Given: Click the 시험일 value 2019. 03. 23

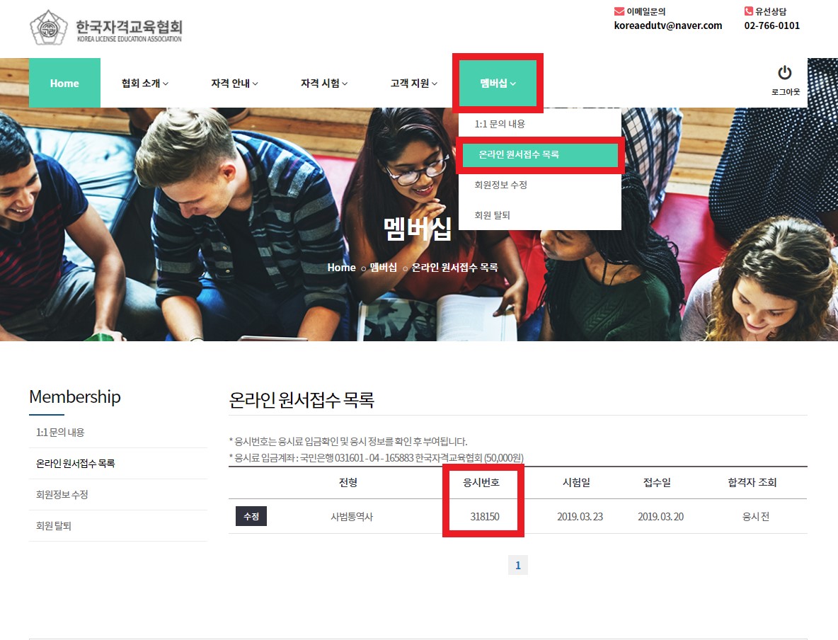Looking at the screenshot, I should pos(580,517).
